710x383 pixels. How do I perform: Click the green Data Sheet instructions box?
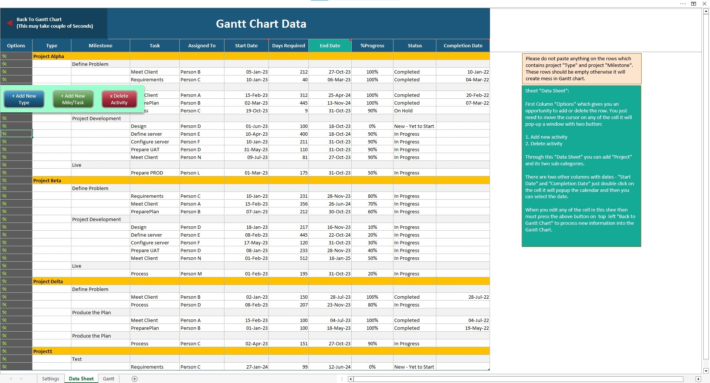[x=581, y=166]
